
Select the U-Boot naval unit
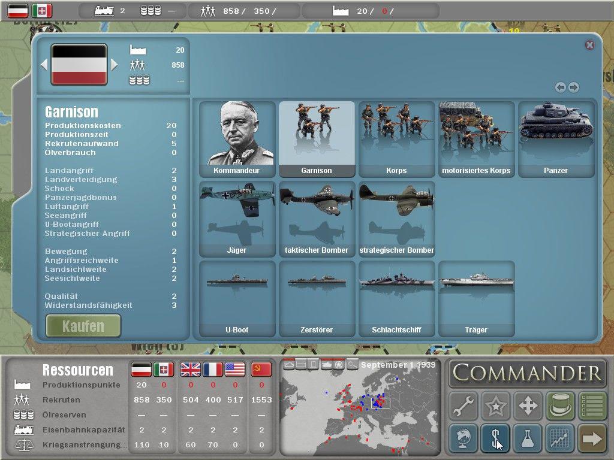click(x=237, y=299)
